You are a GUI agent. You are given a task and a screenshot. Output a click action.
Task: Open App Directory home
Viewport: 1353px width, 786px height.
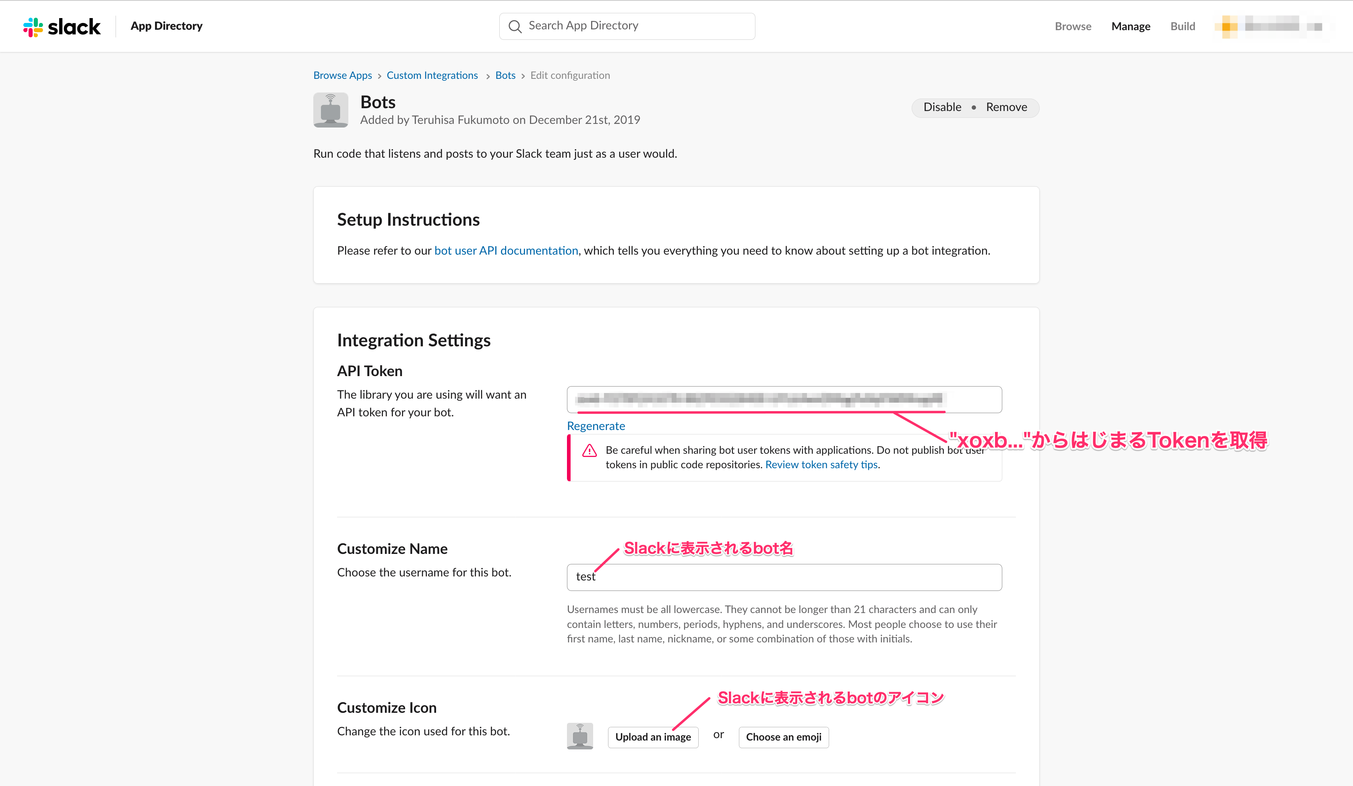click(166, 26)
